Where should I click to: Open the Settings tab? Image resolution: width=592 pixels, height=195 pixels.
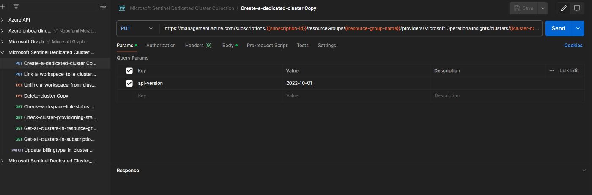pyautogui.click(x=327, y=45)
